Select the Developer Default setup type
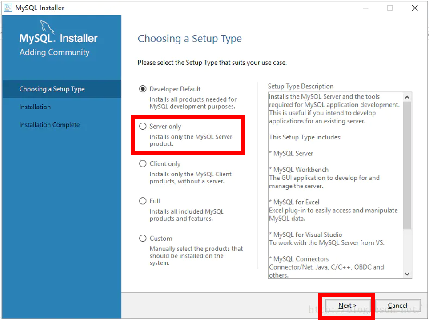Image resolution: width=429 pixels, height=322 pixels. (x=143, y=89)
